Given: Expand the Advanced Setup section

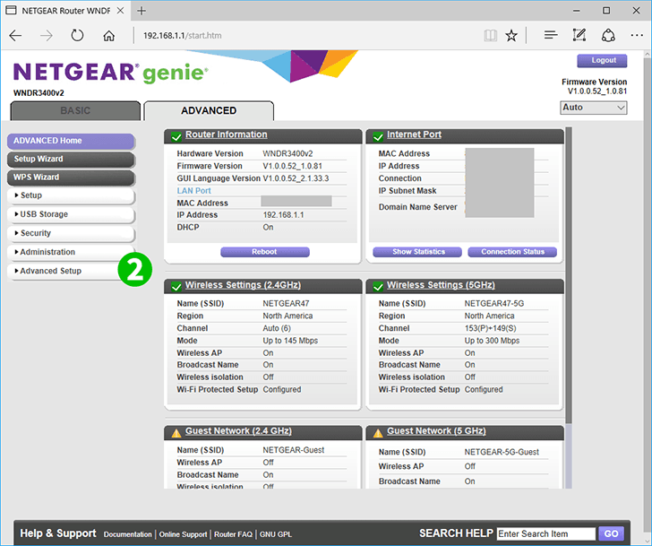Looking at the screenshot, I should (x=64, y=271).
